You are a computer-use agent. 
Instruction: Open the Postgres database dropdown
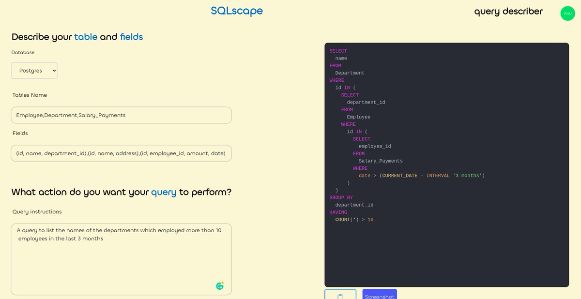point(34,71)
